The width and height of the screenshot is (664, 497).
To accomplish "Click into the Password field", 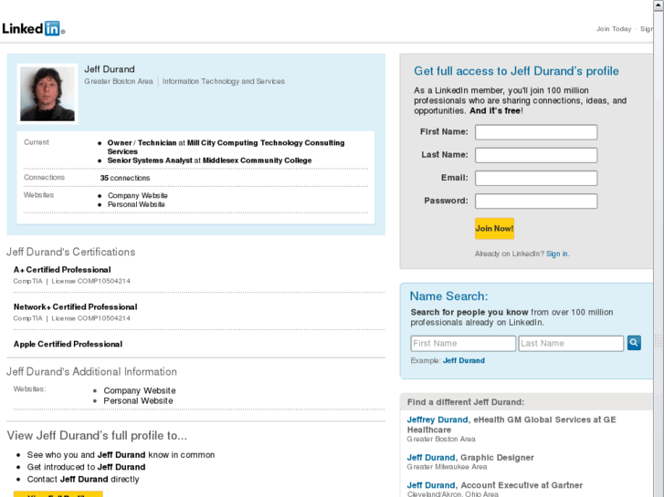I will 536,201.
